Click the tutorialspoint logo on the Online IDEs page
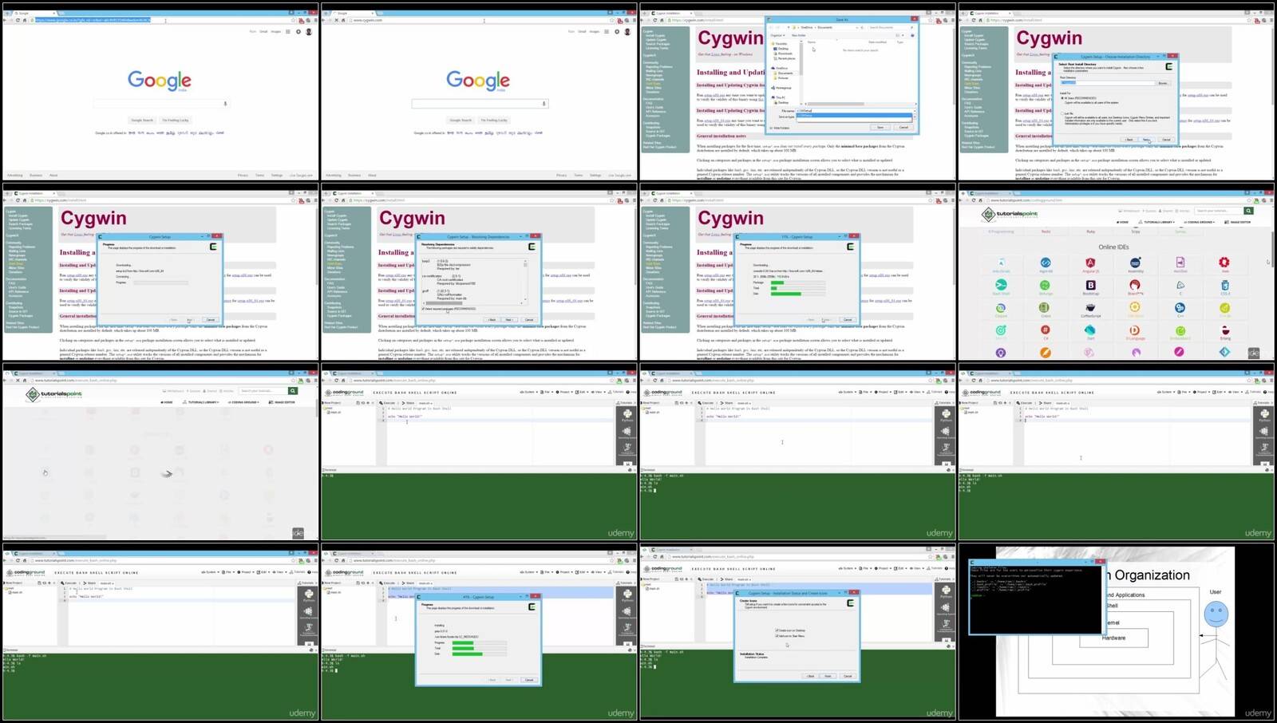The height and width of the screenshot is (723, 1277). (1010, 214)
